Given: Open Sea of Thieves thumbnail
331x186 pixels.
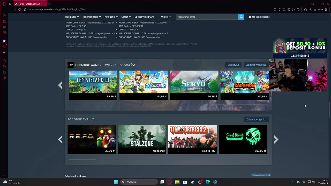Looking at the screenshot, I should [x=243, y=139].
